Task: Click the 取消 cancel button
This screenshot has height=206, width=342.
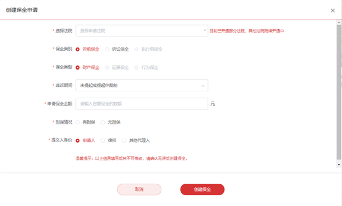Action: 139,189
